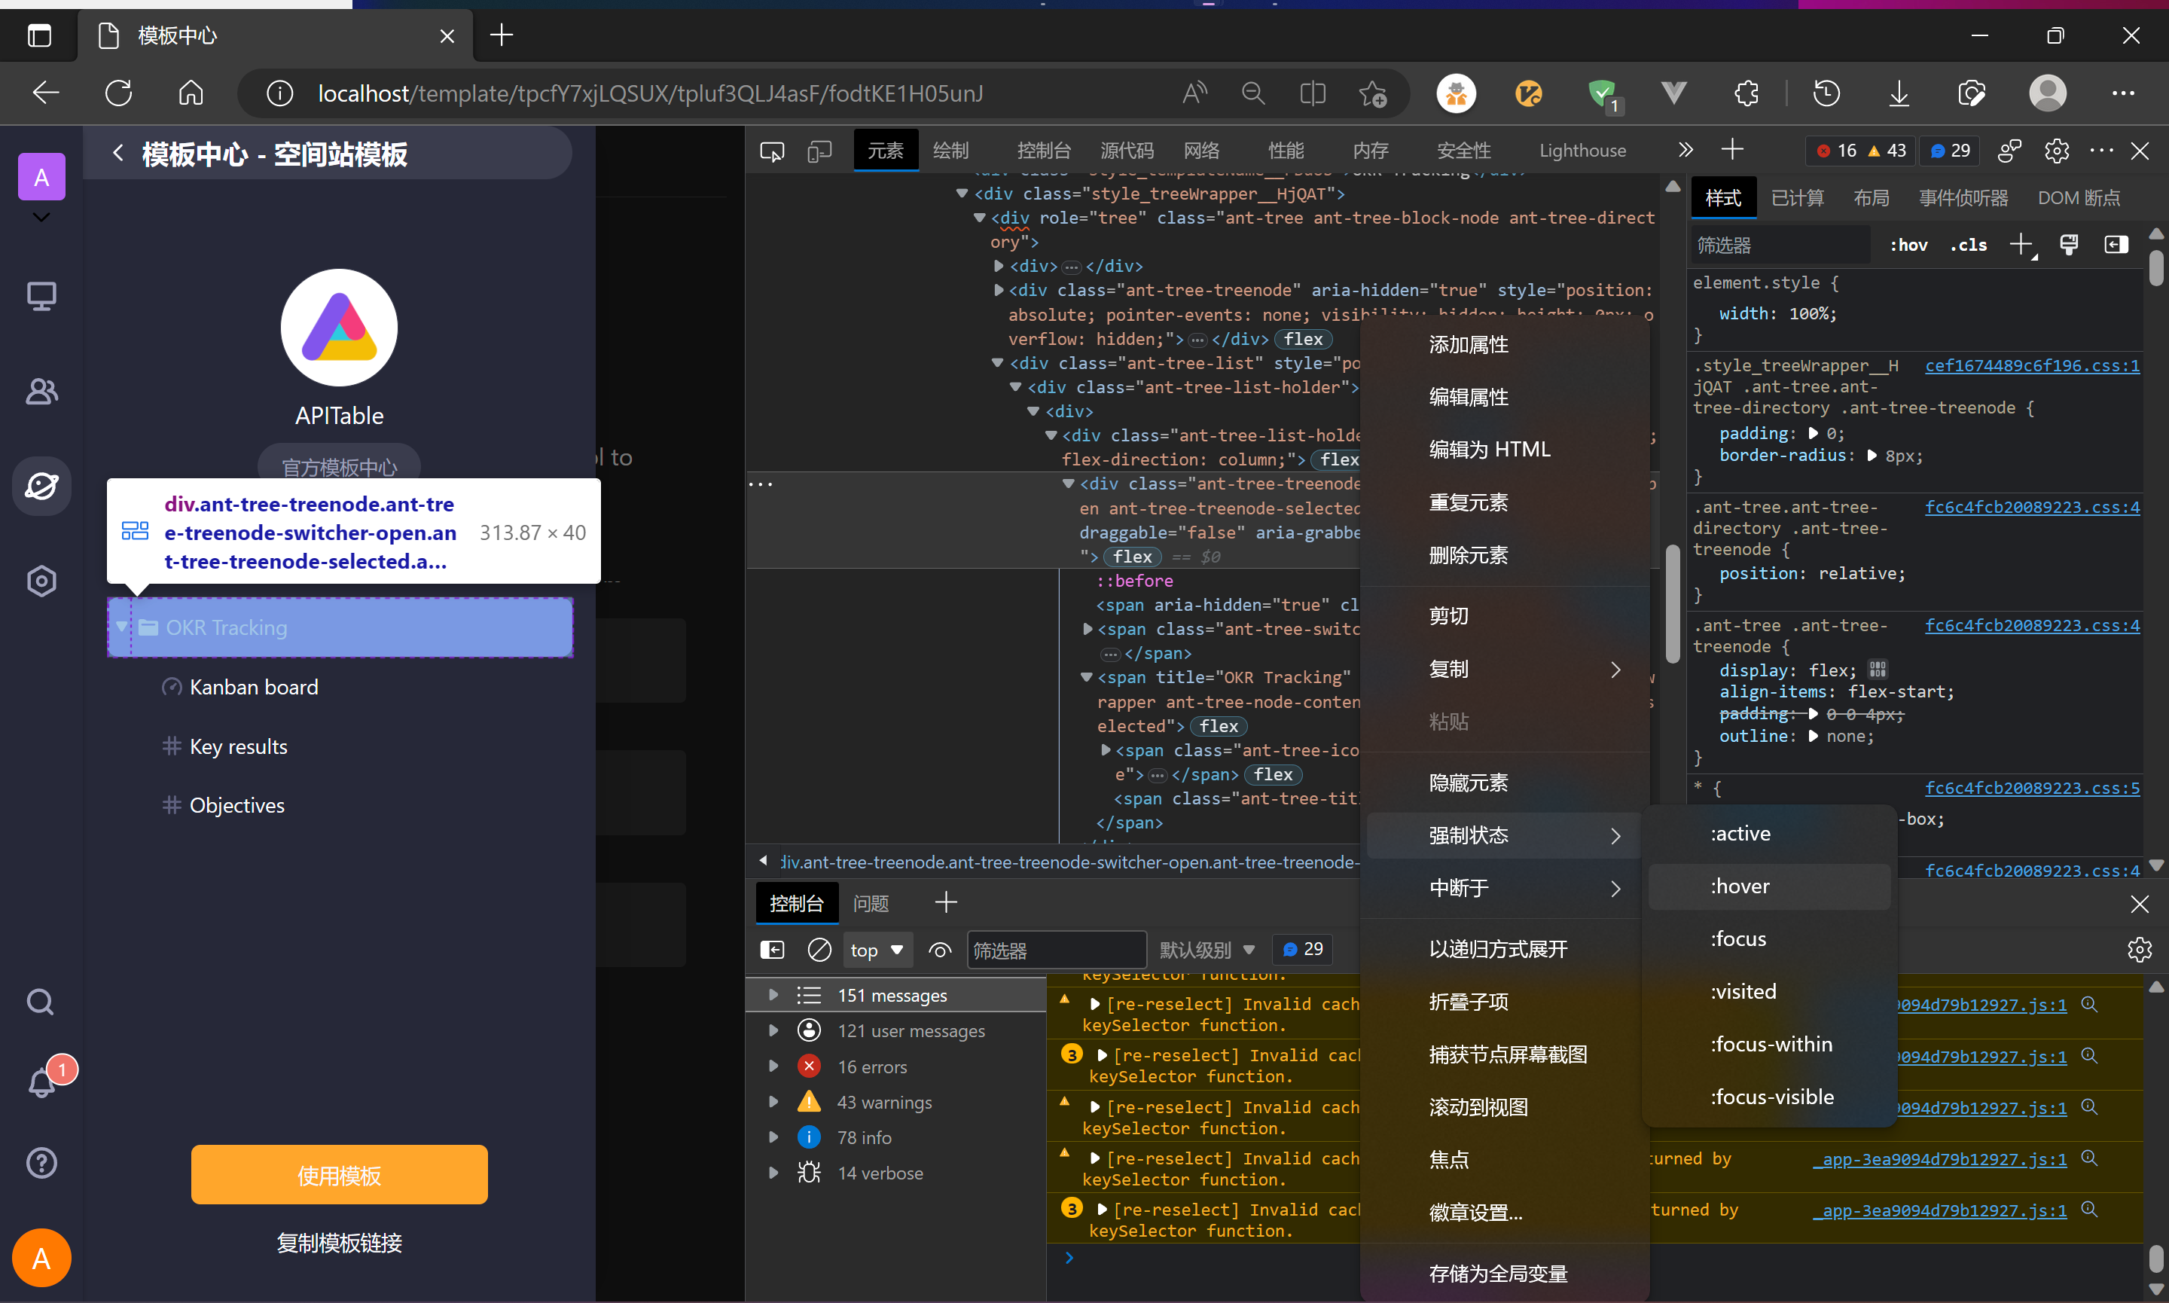
Task: Toggle the .cls class editor
Action: click(1968, 245)
